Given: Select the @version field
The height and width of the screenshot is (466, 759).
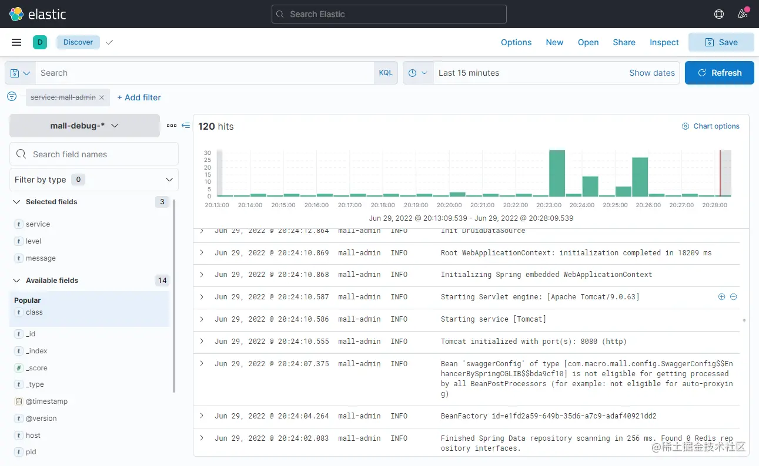Looking at the screenshot, I should [41, 418].
